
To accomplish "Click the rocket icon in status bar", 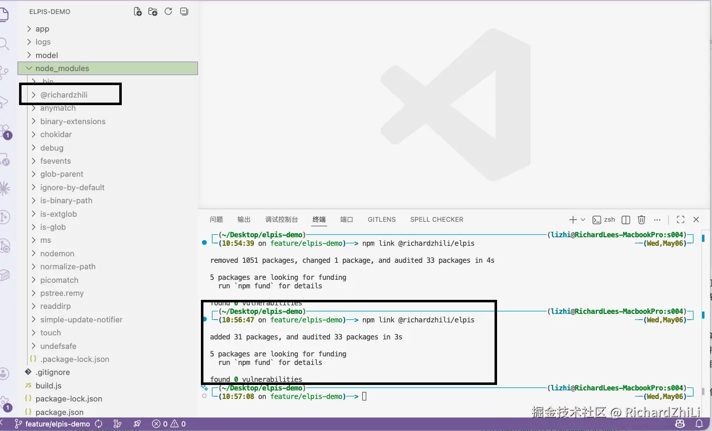I will pyautogui.click(x=137, y=424).
